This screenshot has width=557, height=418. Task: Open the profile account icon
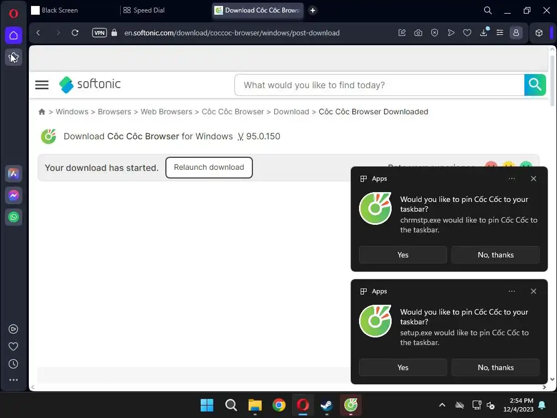516,33
